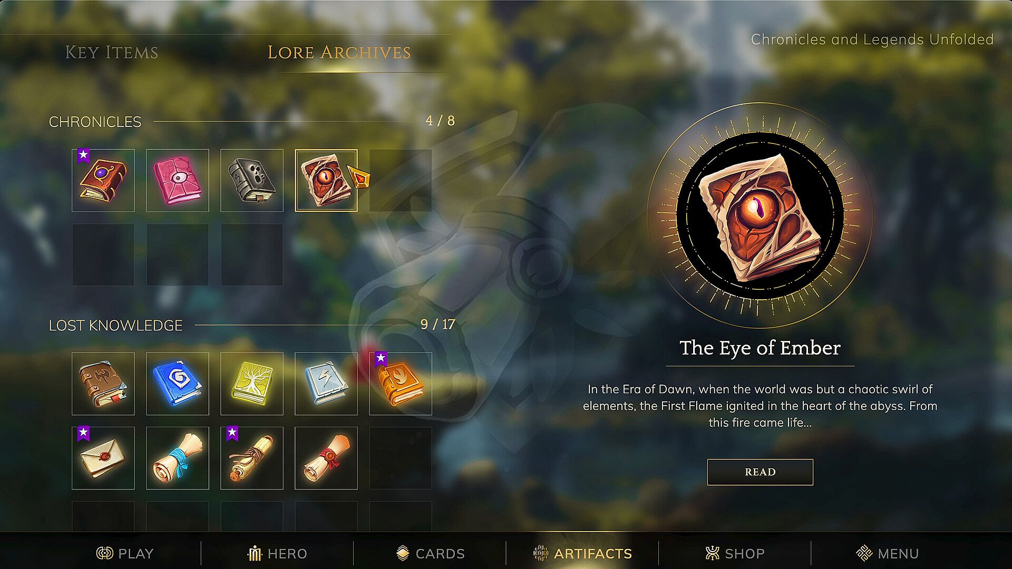
Task: Open the orange flame book
Action: pyautogui.click(x=401, y=384)
